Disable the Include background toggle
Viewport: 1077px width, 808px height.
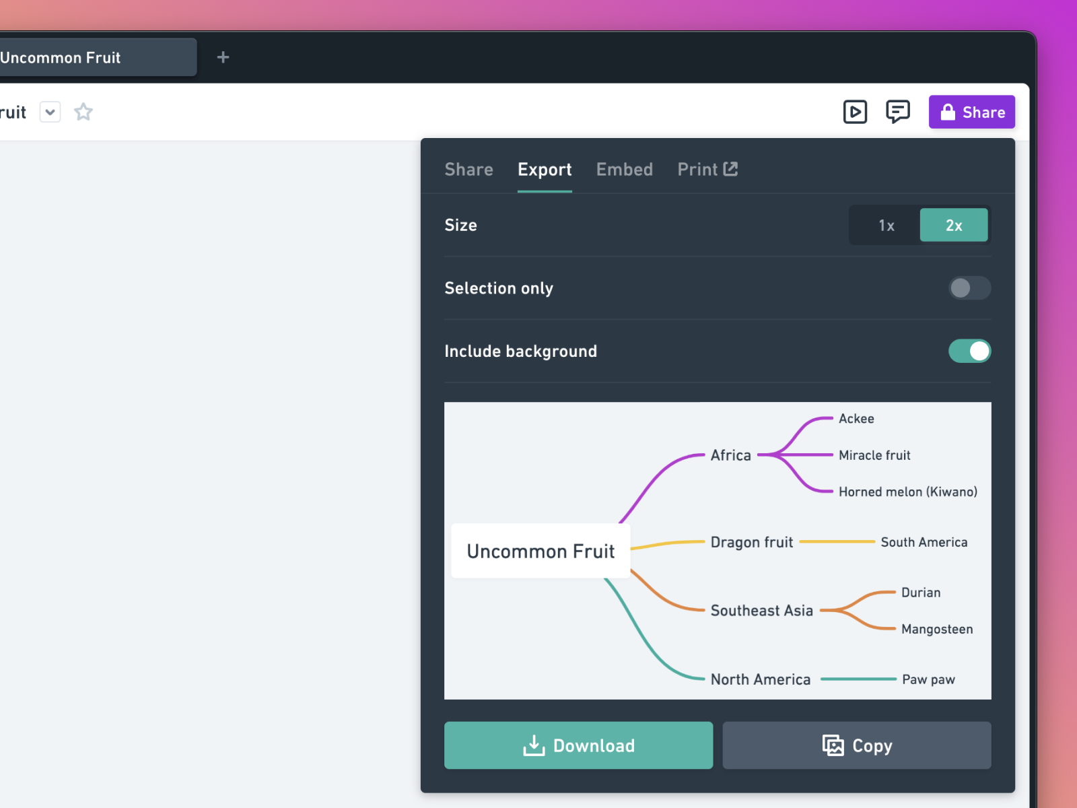[x=969, y=351]
